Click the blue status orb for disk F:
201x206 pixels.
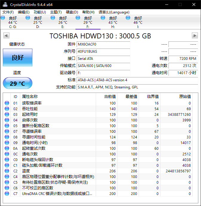coord(78,18)
